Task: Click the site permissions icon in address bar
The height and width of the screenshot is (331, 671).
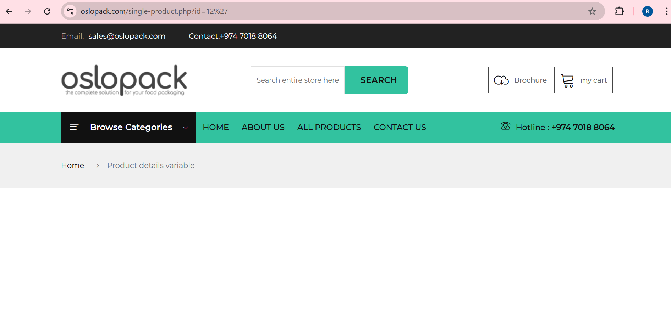Action: click(x=70, y=11)
